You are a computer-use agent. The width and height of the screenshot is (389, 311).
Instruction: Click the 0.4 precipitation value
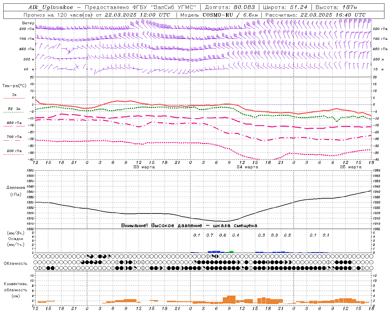[236, 235]
